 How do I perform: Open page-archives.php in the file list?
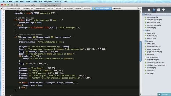[x=154, y=46]
